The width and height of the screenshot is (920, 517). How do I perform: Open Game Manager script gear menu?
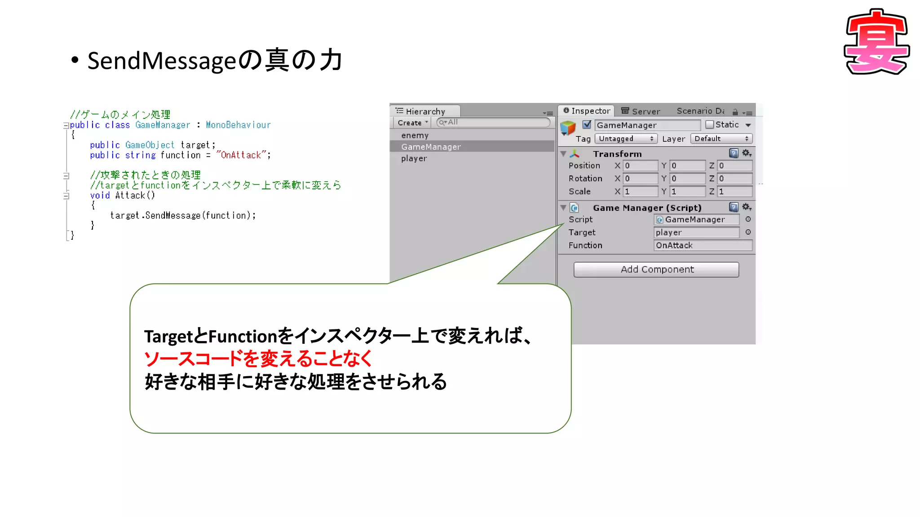click(x=747, y=207)
